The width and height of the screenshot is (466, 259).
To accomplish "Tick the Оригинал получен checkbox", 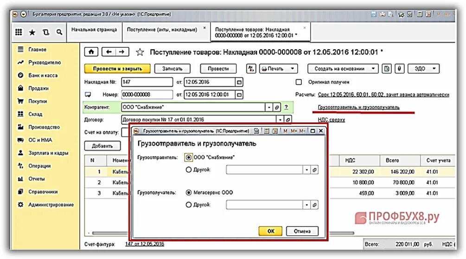I will point(299,82).
